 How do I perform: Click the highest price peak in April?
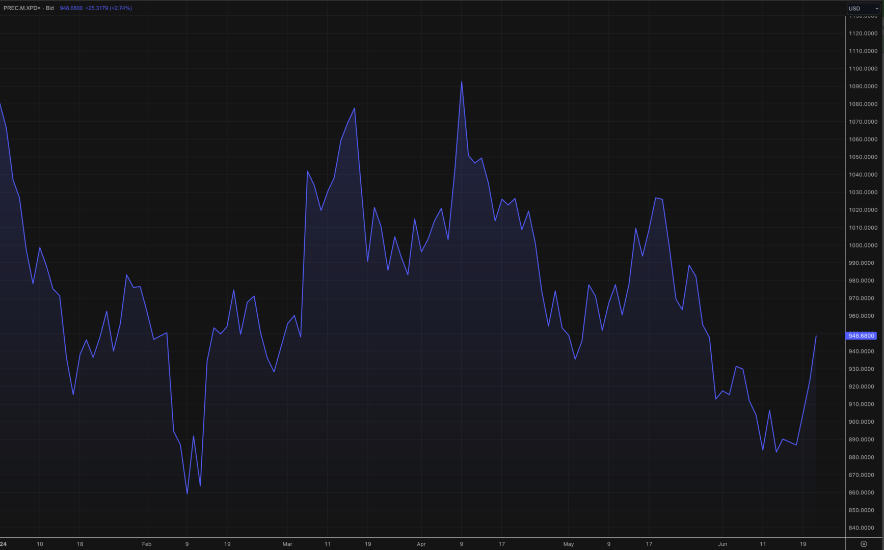click(x=462, y=81)
